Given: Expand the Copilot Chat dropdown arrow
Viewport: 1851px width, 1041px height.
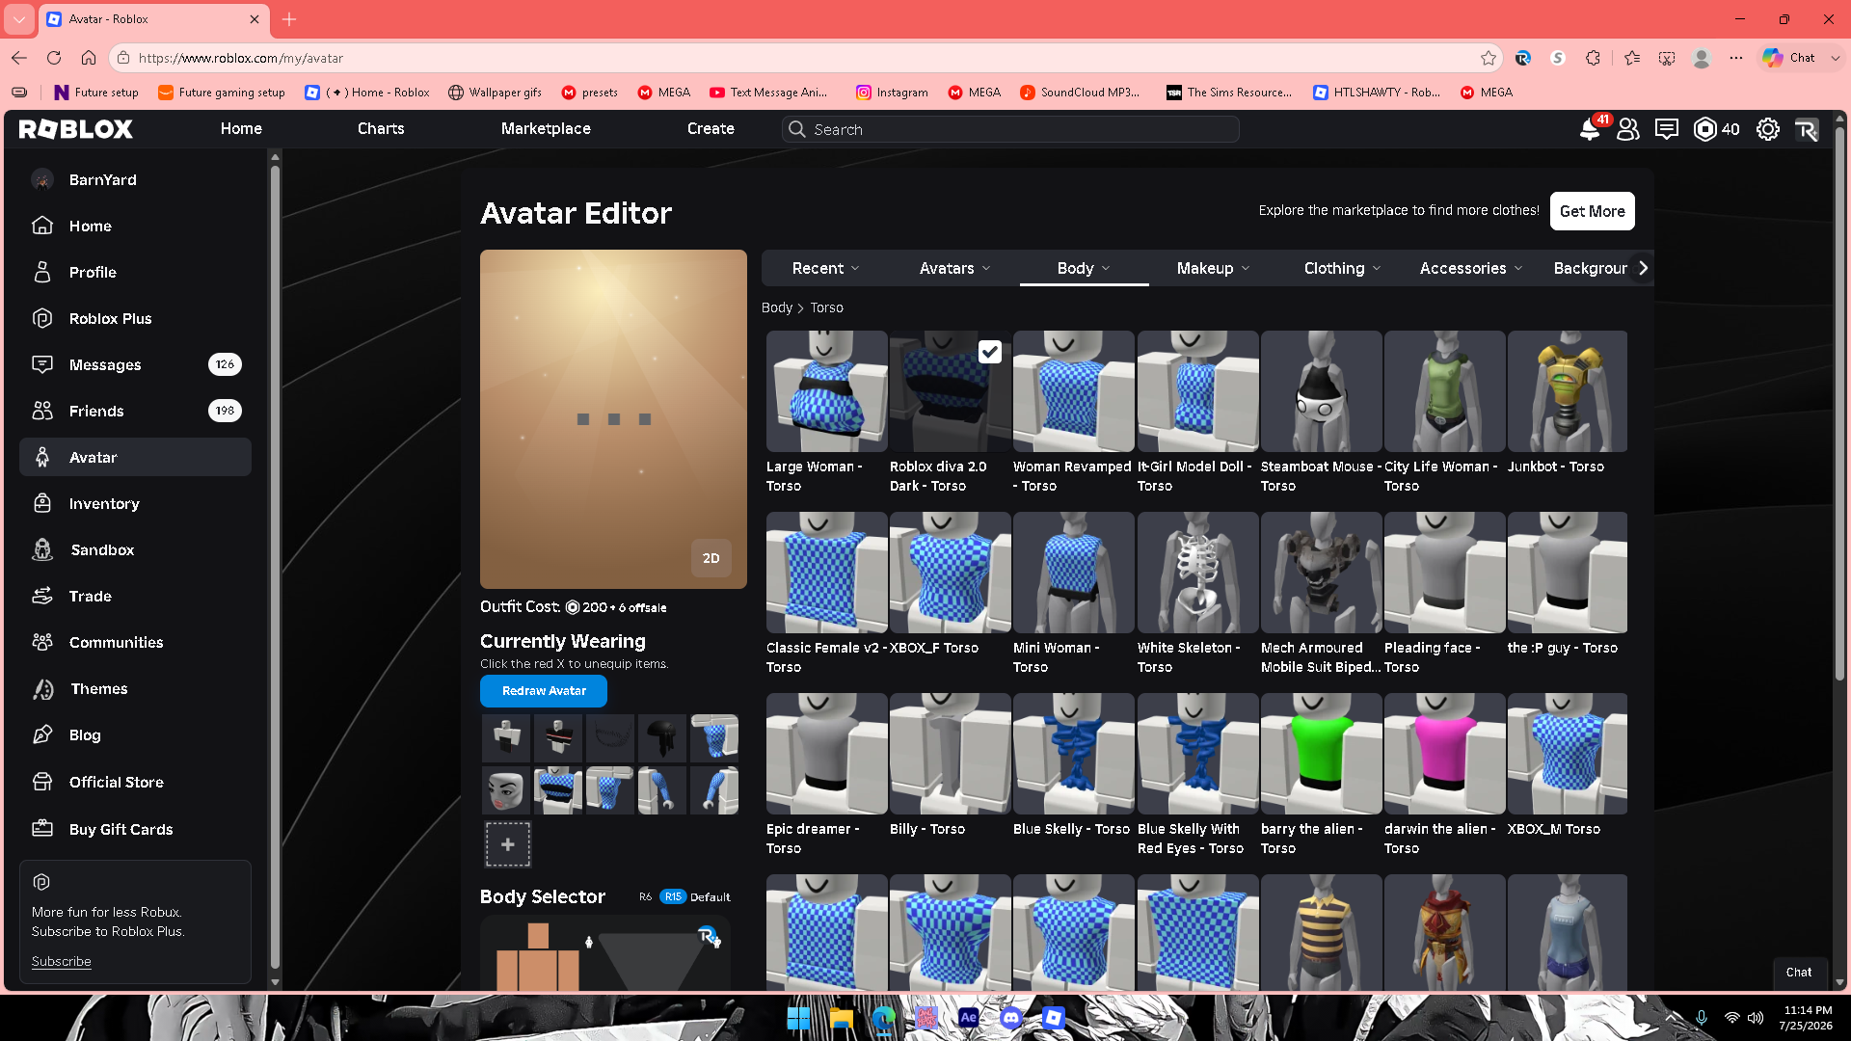Looking at the screenshot, I should (x=1835, y=58).
